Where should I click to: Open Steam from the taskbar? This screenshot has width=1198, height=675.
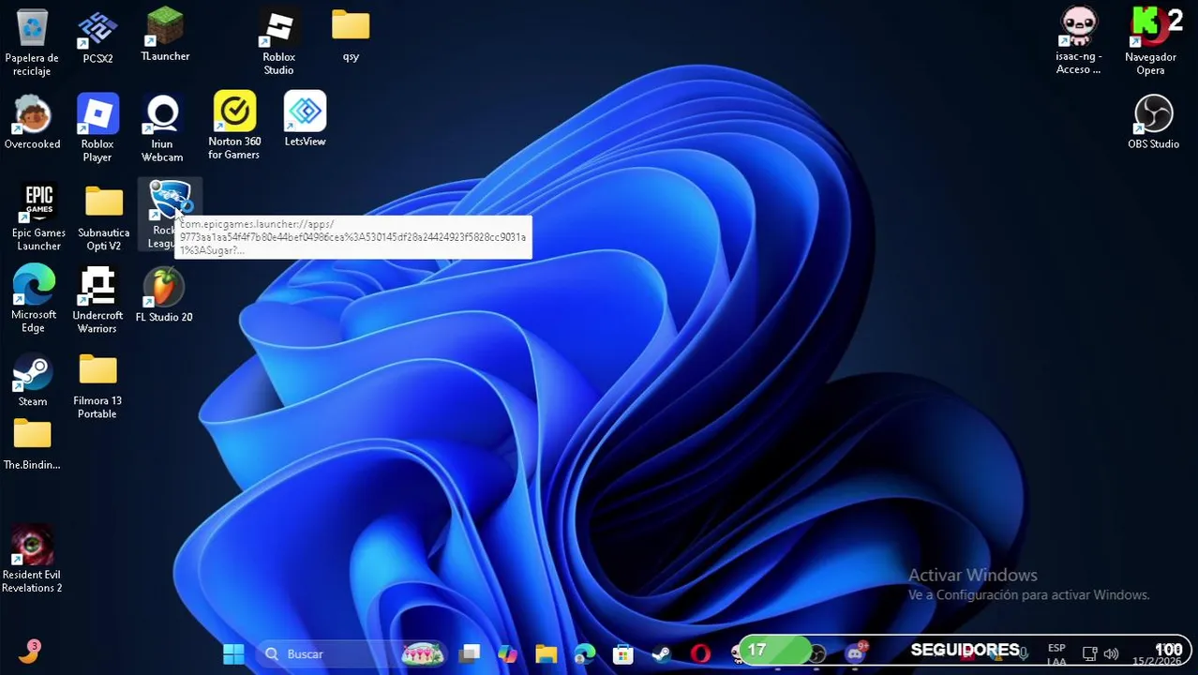point(661,653)
